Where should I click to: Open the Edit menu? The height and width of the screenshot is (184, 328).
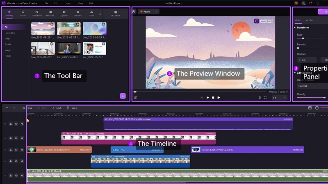point(56,3)
